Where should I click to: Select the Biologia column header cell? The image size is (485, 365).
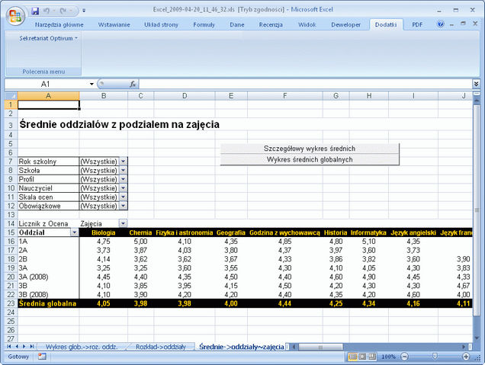pyautogui.click(x=104, y=232)
